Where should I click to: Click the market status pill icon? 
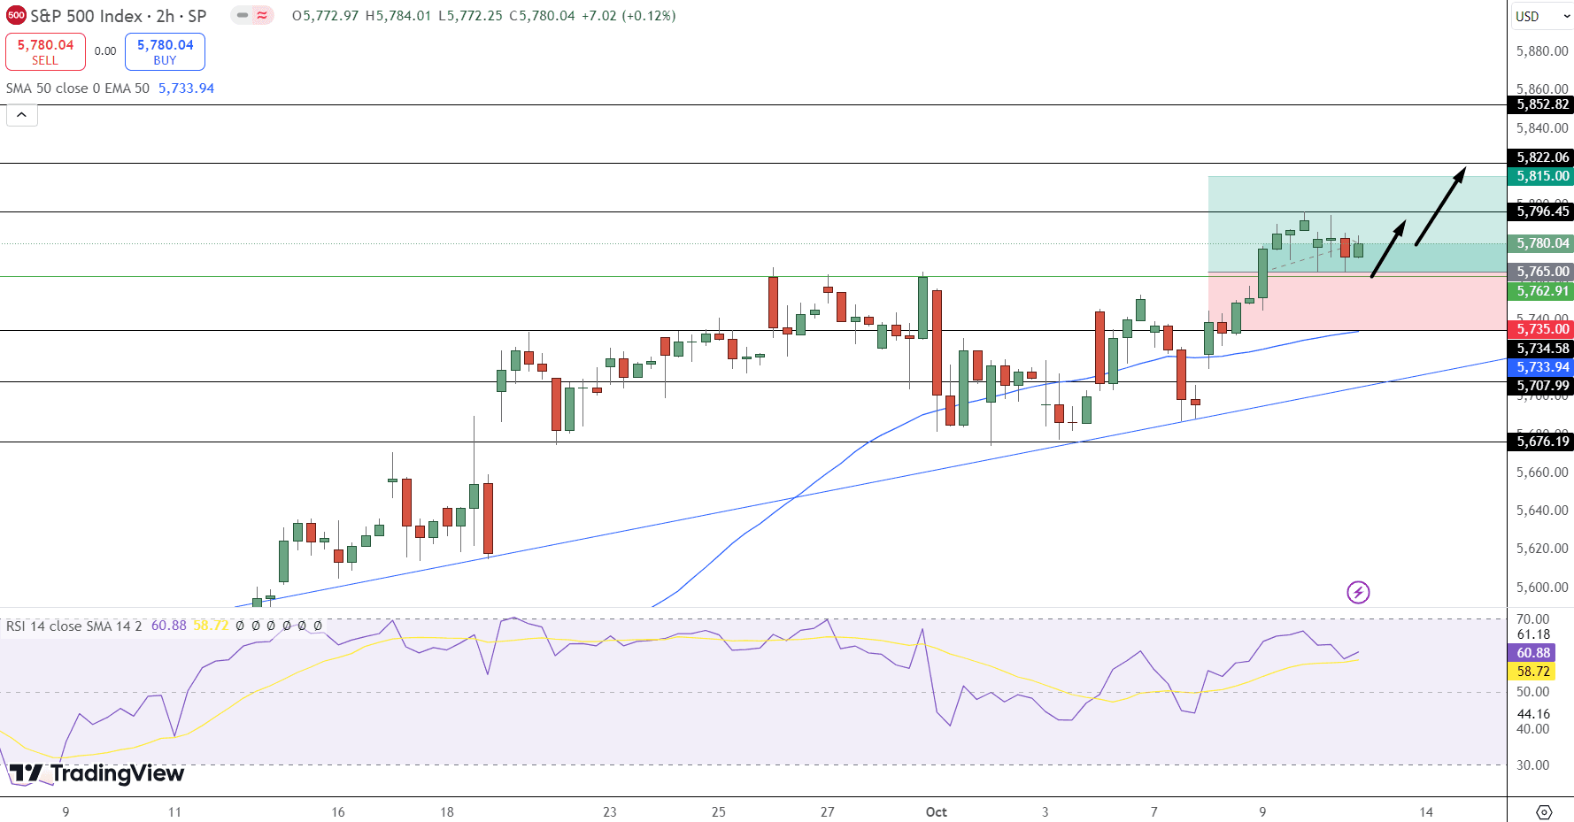pyautogui.click(x=252, y=15)
